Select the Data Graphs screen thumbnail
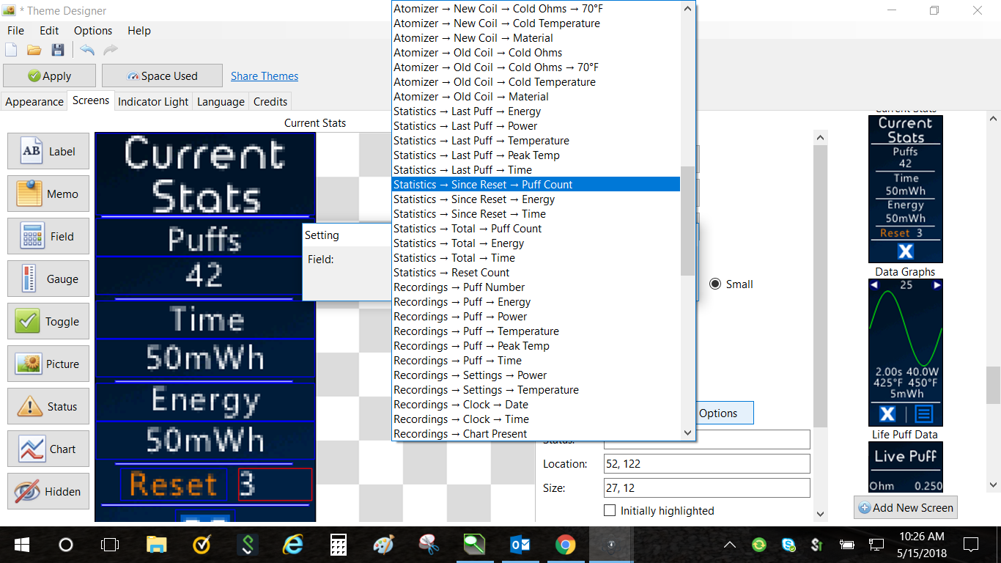 905,353
